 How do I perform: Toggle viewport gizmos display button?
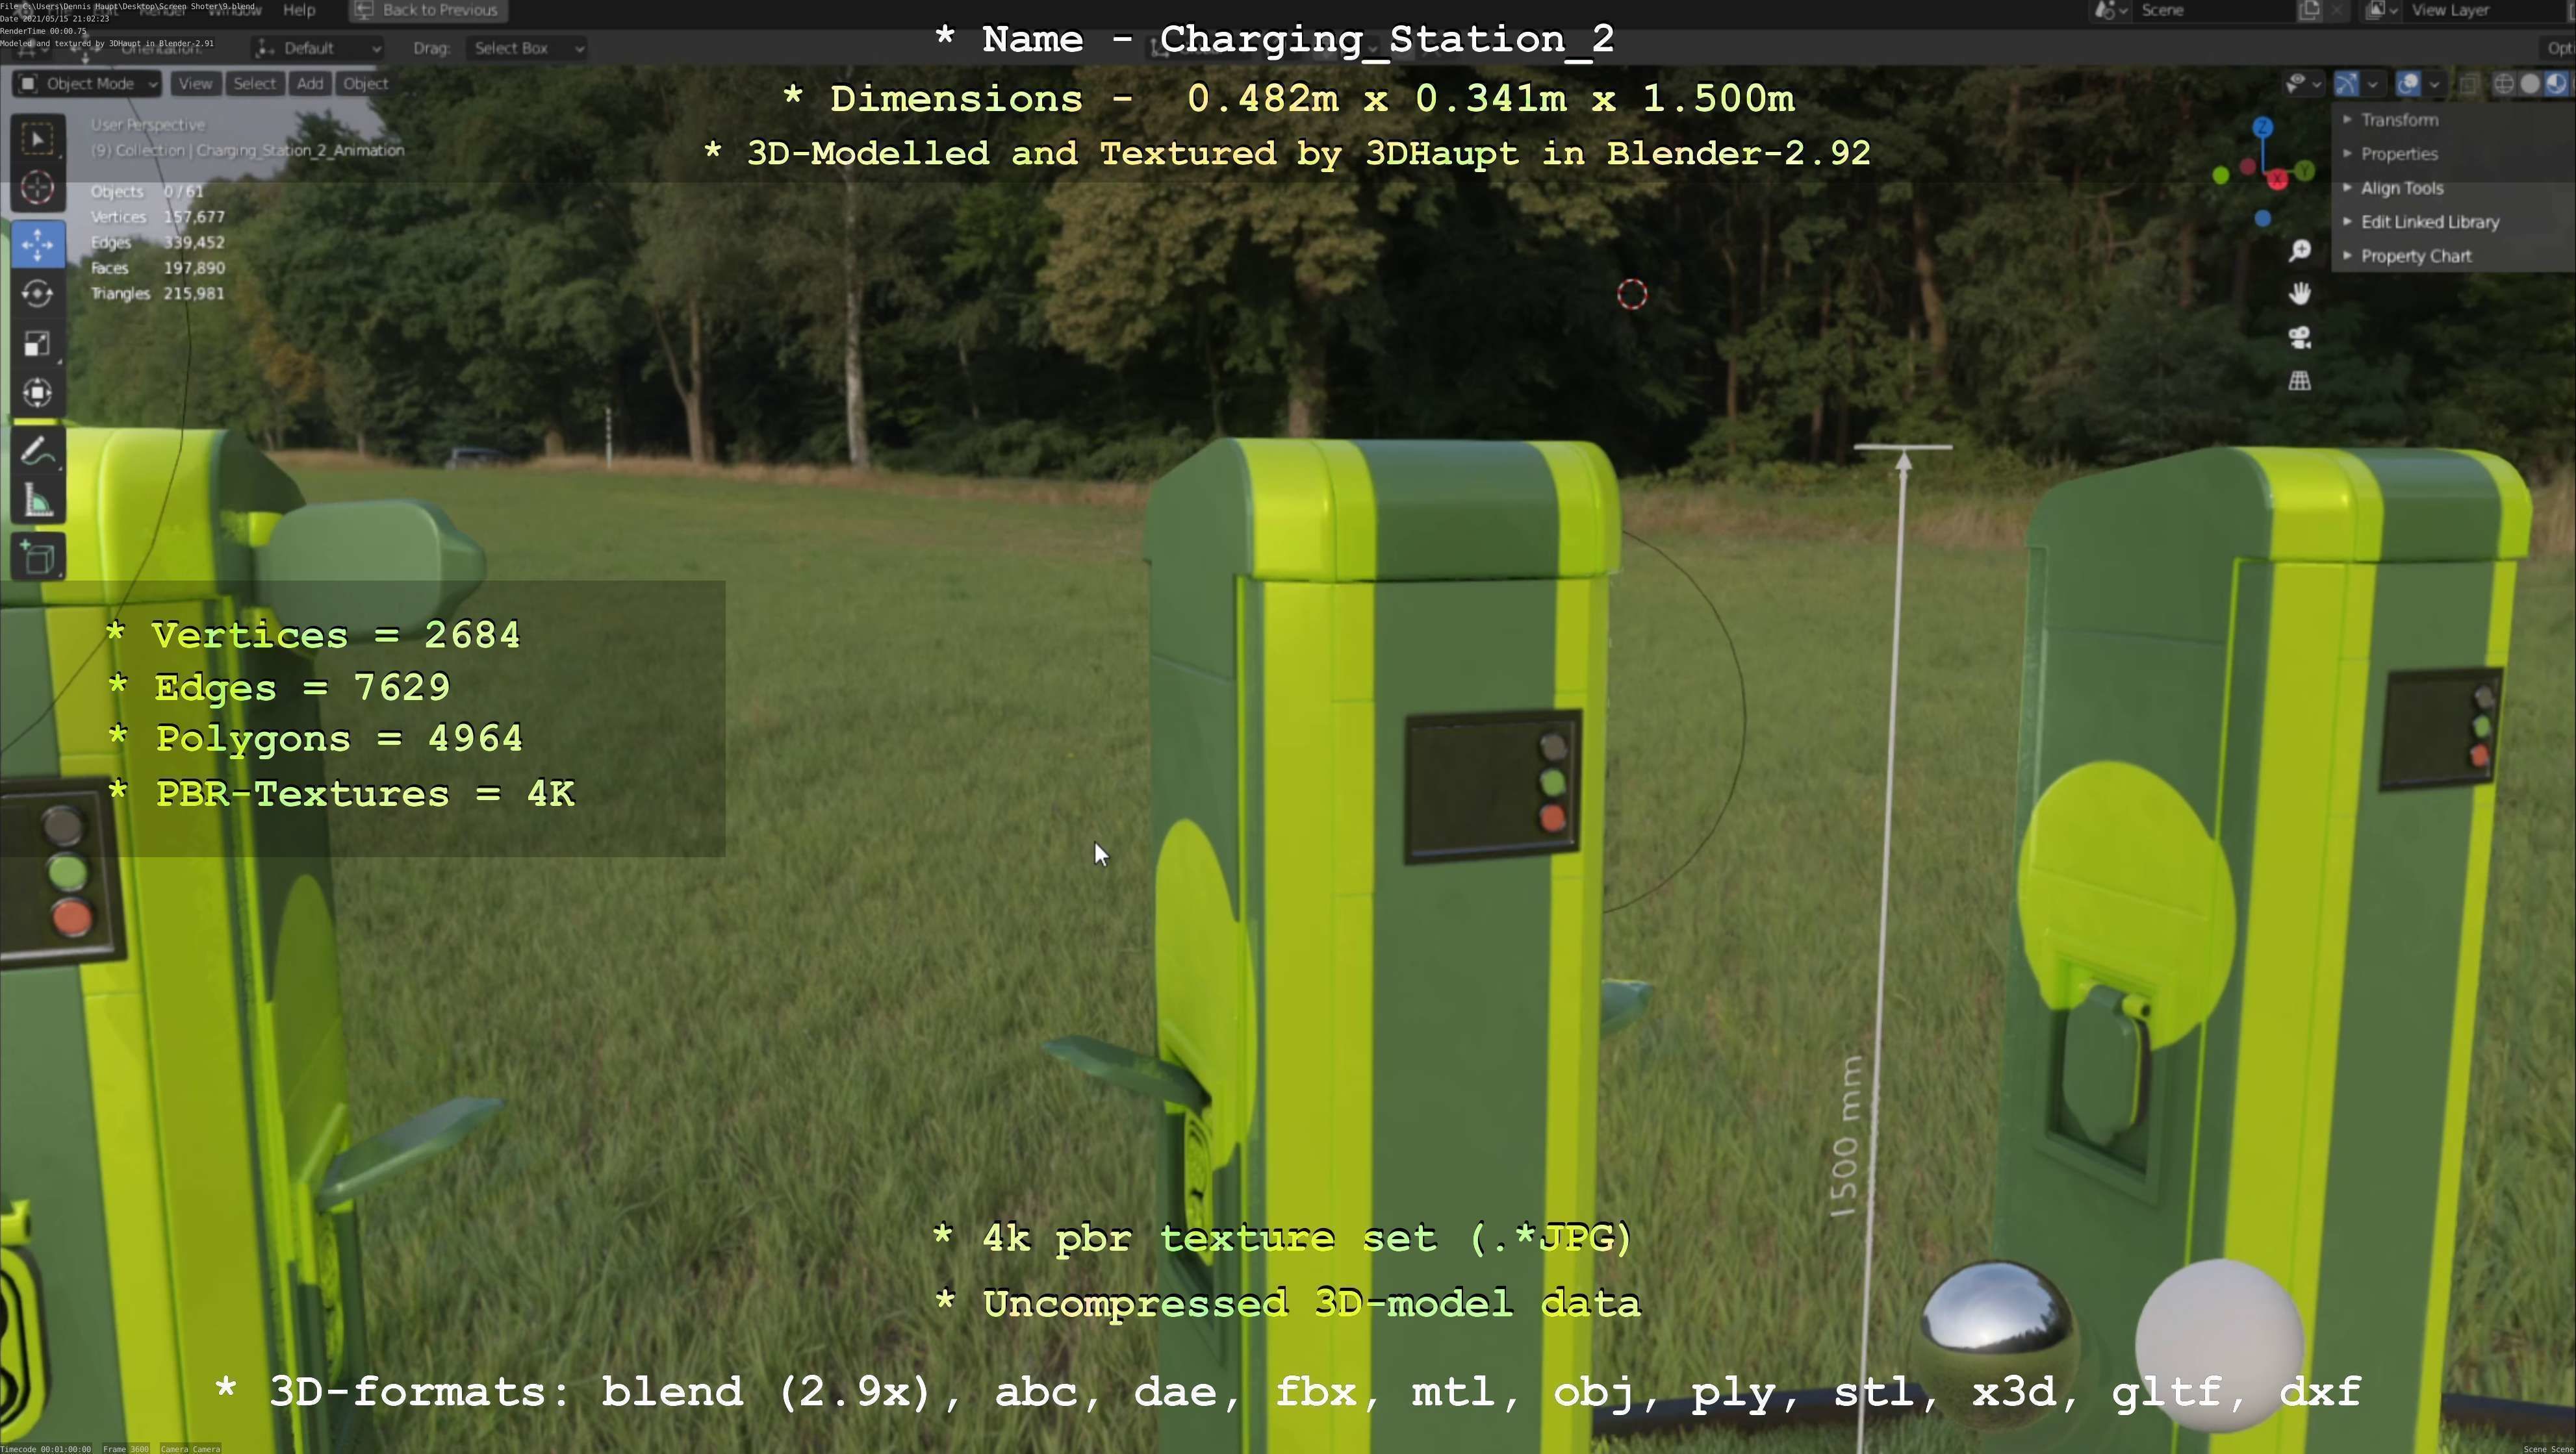pyautogui.click(x=2346, y=84)
